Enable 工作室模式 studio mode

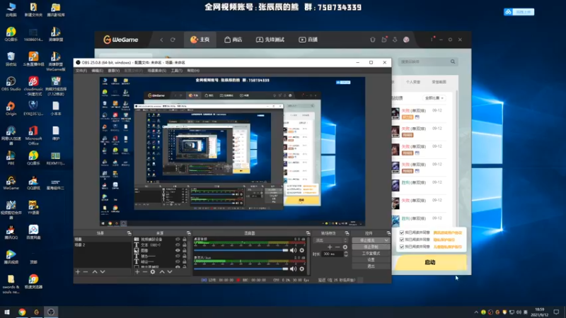coord(371,254)
